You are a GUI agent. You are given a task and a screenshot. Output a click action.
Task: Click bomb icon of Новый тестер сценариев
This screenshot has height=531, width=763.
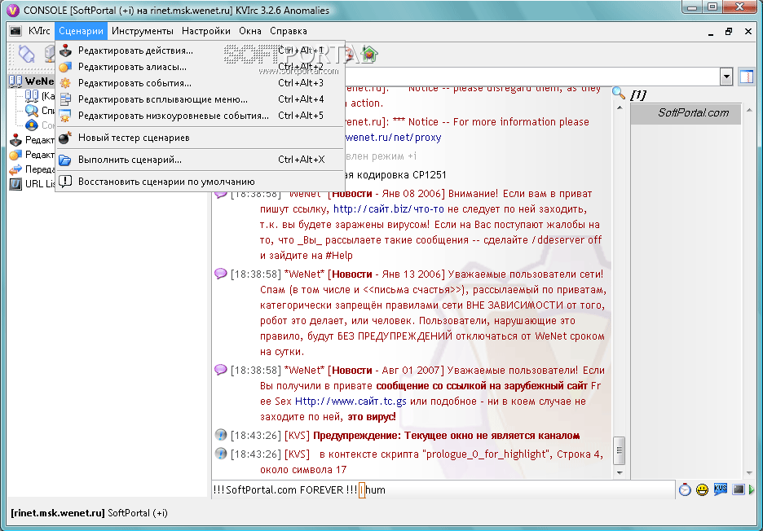pyautogui.click(x=65, y=138)
